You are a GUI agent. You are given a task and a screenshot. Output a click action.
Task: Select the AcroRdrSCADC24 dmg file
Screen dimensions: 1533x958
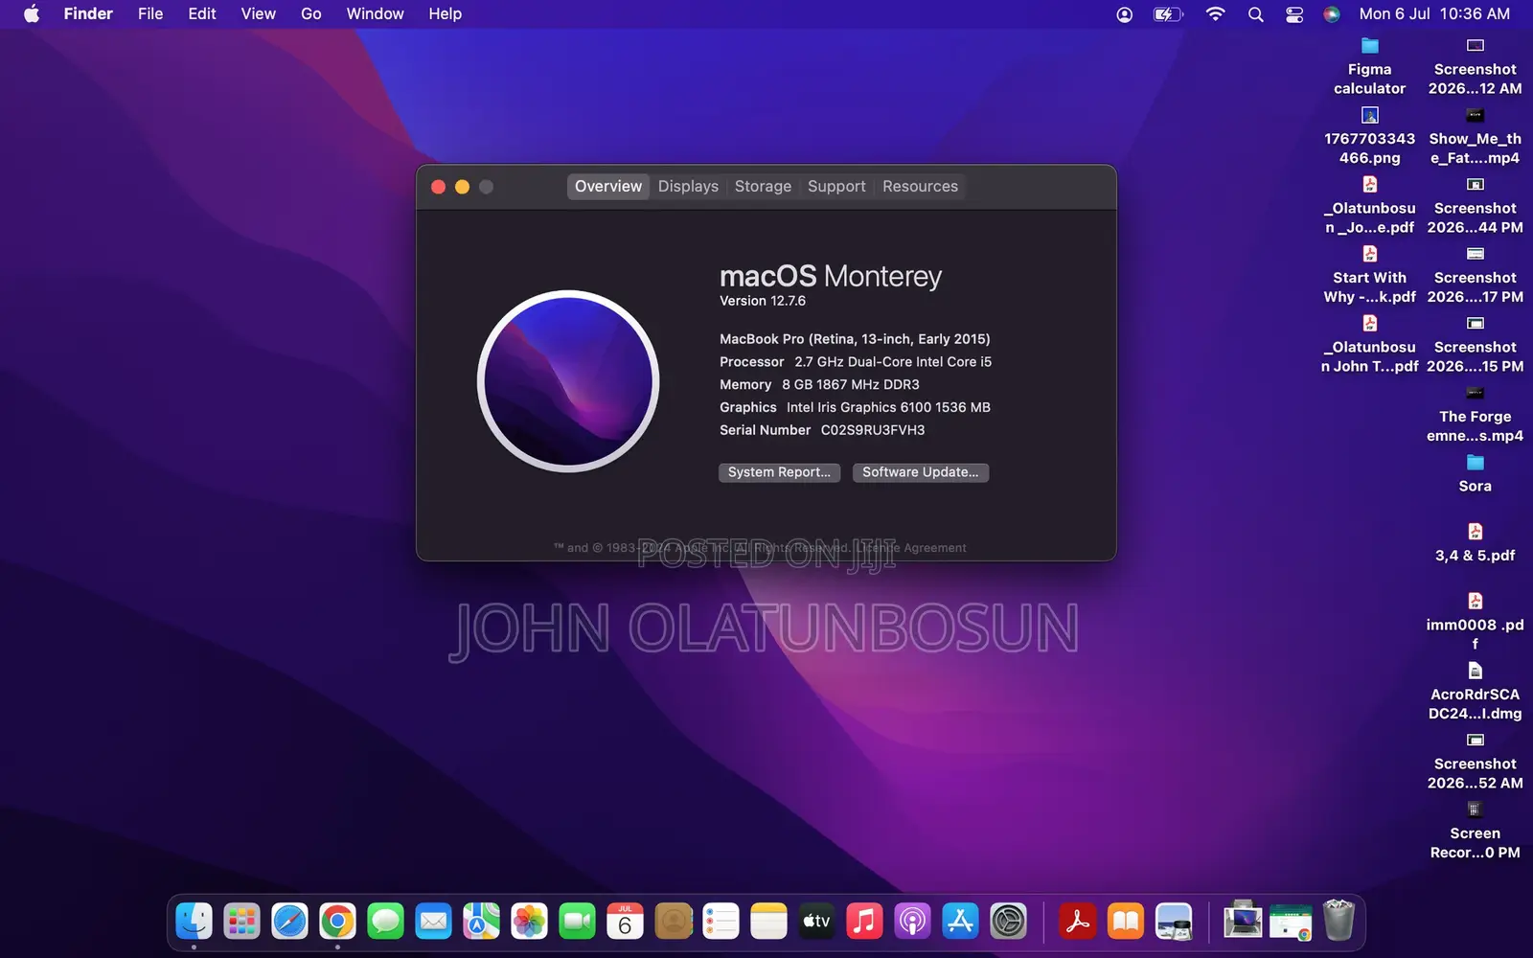click(x=1475, y=692)
